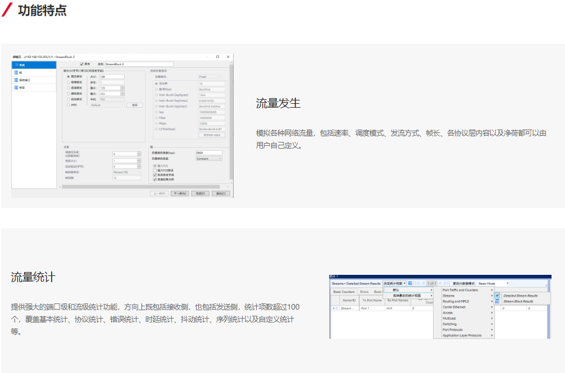This screenshot has width=565, height=373.
Task: Click the icon of the fourth item in the editor sidebar
Action: point(16,88)
